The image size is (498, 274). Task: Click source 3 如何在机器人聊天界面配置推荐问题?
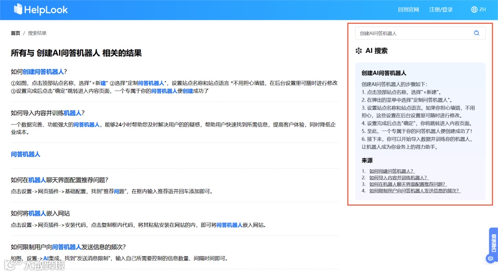[406, 183]
